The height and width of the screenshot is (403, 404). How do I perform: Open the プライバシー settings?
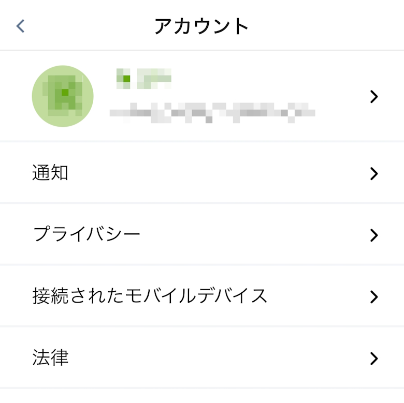[x=86, y=234]
